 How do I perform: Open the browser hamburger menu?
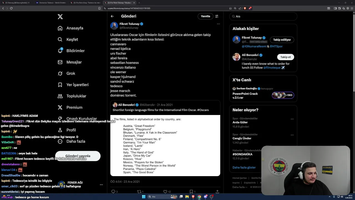pyautogui.click(x=352, y=8)
